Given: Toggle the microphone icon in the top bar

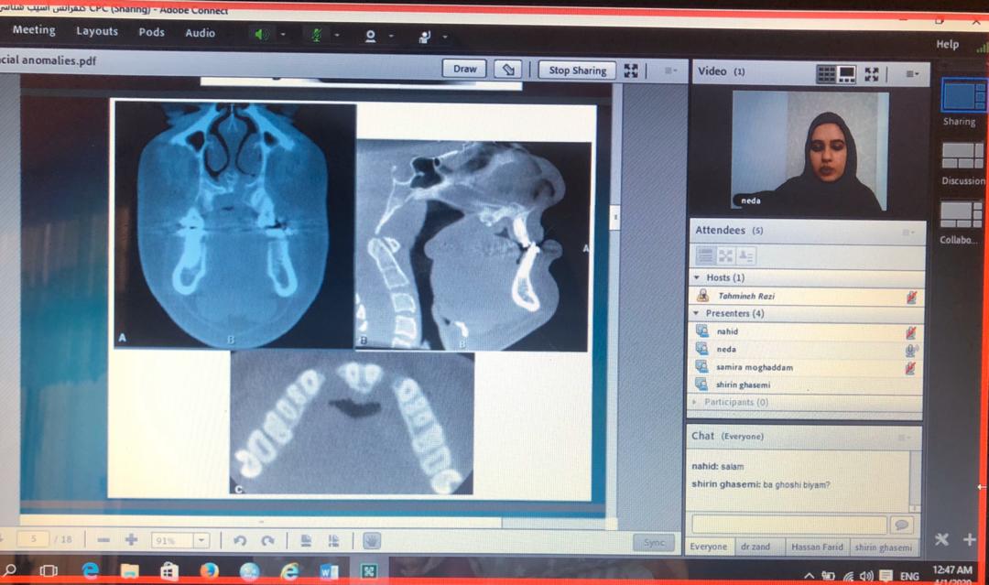Looking at the screenshot, I should click(317, 35).
